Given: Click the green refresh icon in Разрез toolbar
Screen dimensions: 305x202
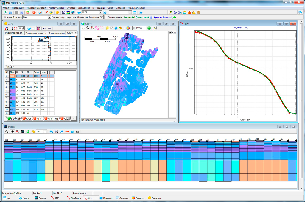Looking at the screenshot, I should click(28, 131).
